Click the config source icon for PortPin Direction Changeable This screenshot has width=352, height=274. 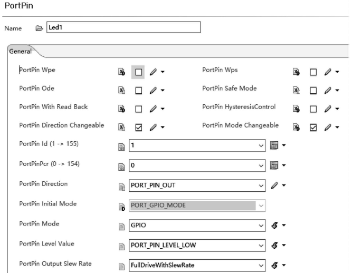(121, 128)
